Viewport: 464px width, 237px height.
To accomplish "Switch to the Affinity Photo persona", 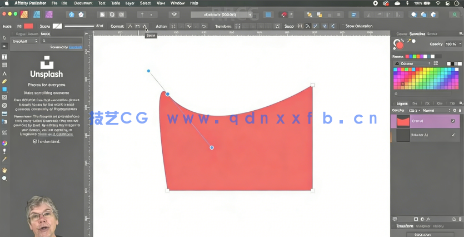I will [x=48, y=14].
